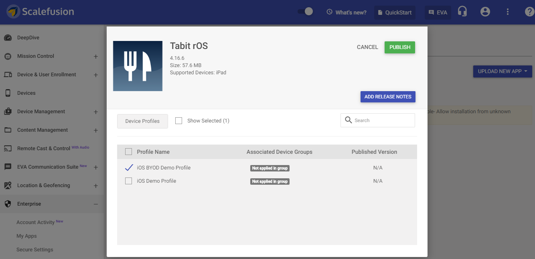The width and height of the screenshot is (535, 259).
Task: Click Not applied badge for iOS BYOD
Action: pyautogui.click(x=270, y=168)
